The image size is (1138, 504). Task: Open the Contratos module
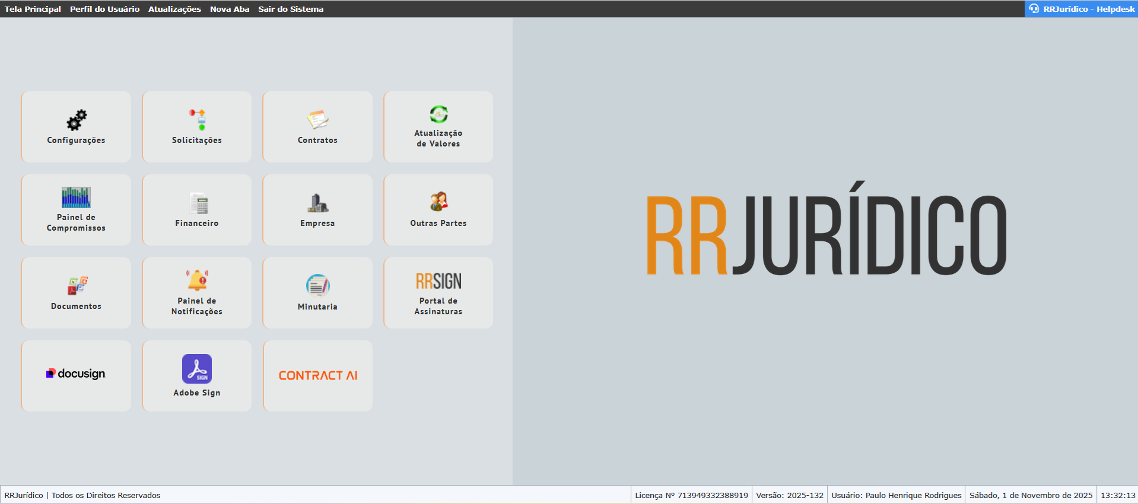(317, 127)
